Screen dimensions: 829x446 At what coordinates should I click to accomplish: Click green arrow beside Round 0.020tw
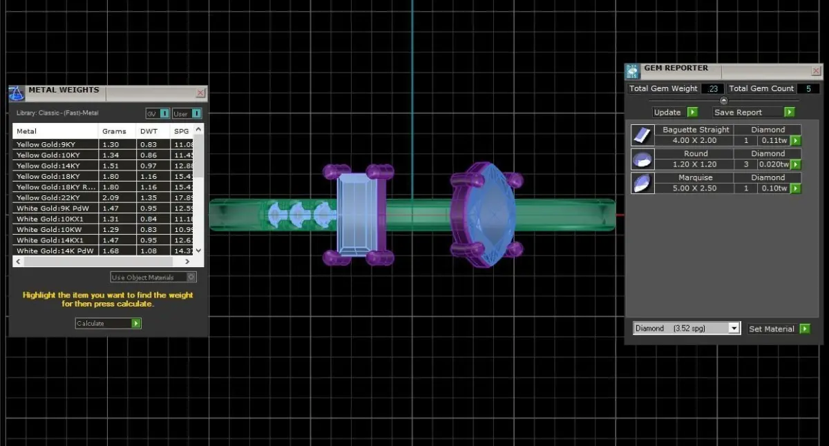[796, 164]
